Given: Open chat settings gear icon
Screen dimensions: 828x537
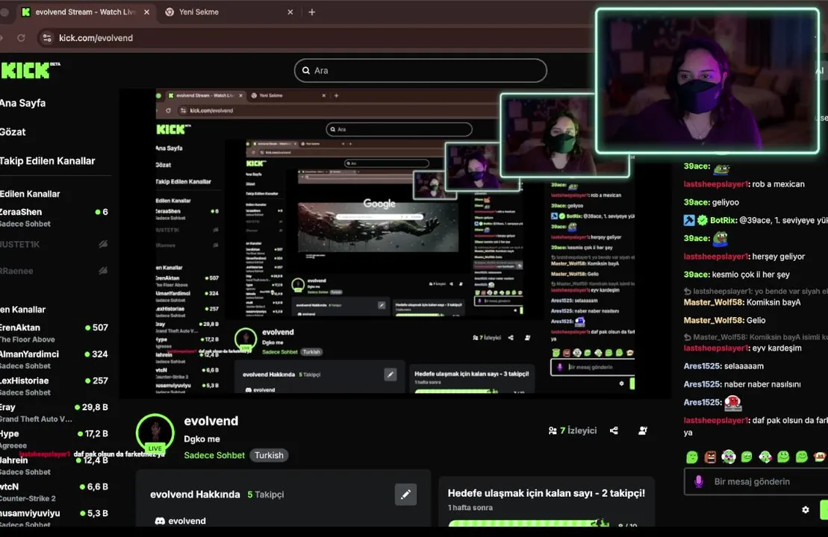Looking at the screenshot, I should [806, 509].
